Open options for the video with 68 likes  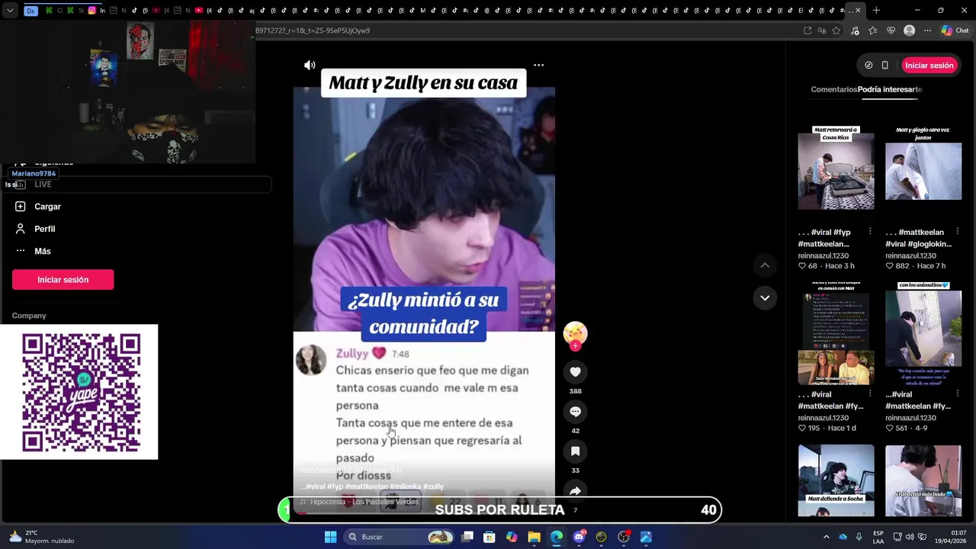(870, 232)
